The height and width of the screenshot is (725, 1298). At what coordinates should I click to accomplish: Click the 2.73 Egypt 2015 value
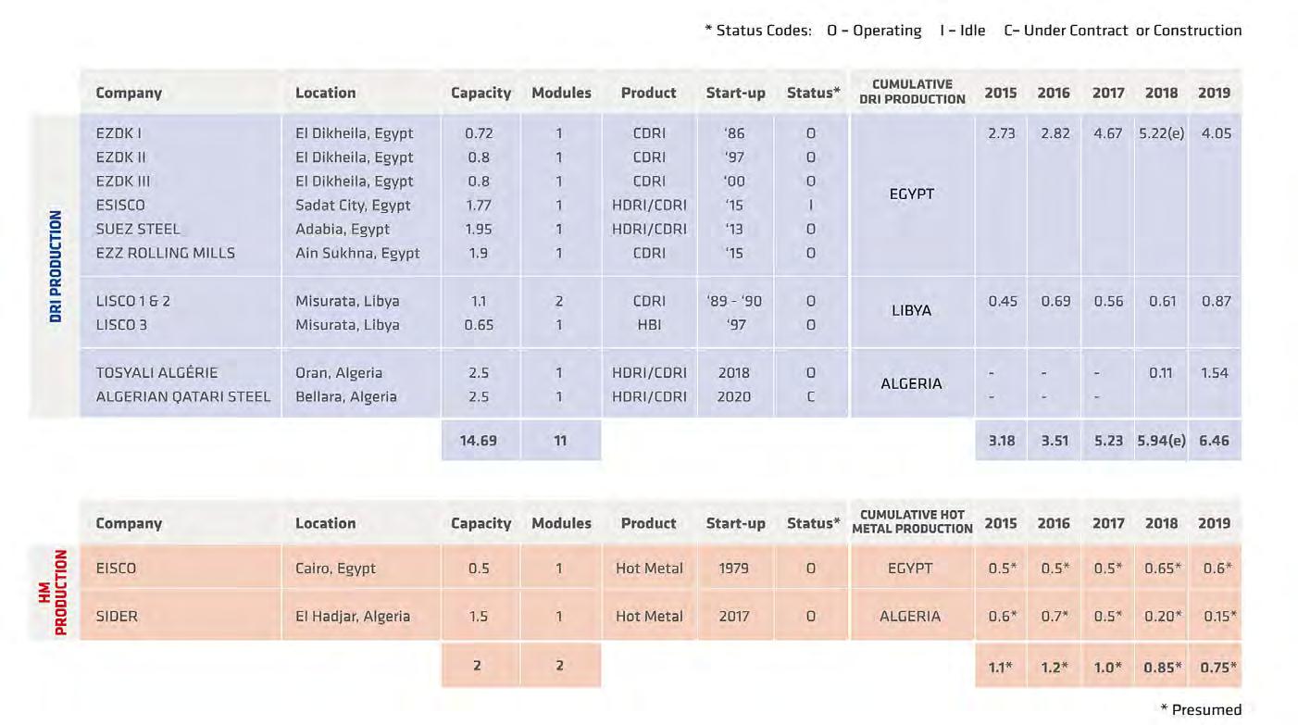[1001, 133]
